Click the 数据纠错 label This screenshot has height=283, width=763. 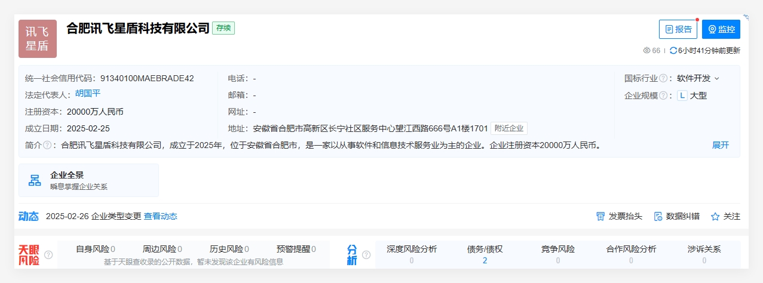pyautogui.click(x=683, y=216)
